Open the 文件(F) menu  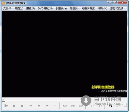pos(7,8)
